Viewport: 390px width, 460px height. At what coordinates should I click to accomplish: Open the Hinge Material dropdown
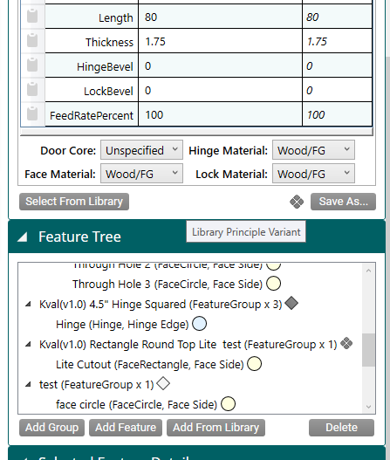(313, 150)
